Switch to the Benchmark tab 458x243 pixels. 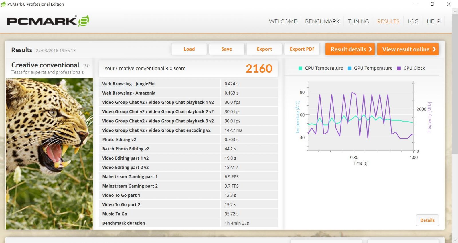pos(322,21)
